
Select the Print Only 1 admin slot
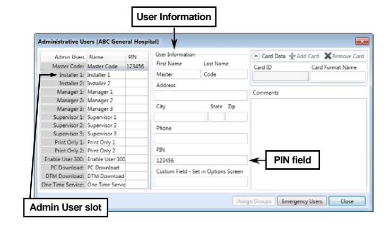[x=94, y=142]
